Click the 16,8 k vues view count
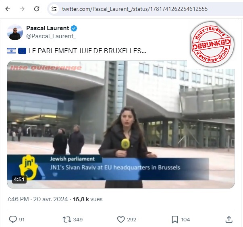This screenshot has width=243, height=227. tap(88, 199)
